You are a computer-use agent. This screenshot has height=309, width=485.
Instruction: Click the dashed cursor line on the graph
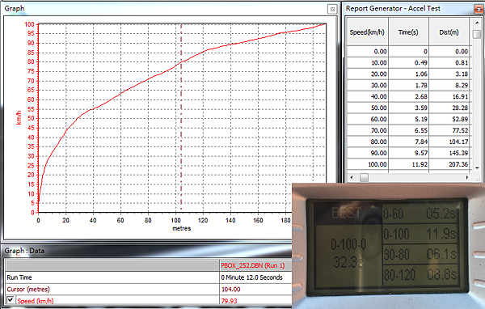click(181, 117)
